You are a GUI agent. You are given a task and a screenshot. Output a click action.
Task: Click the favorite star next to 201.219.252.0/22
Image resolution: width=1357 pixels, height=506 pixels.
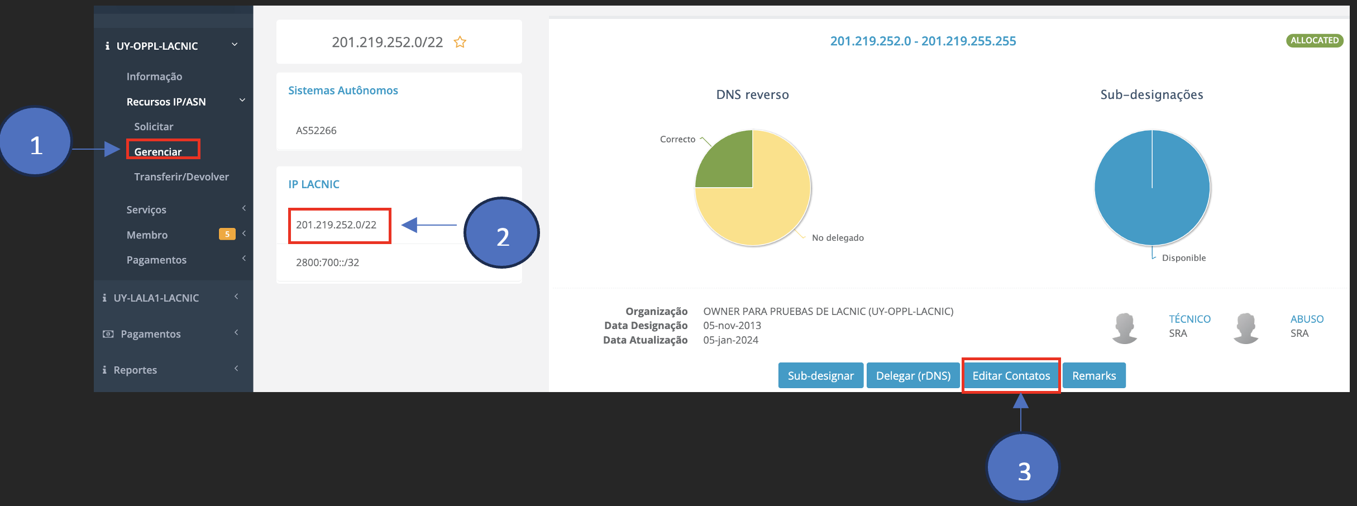pyautogui.click(x=460, y=42)
